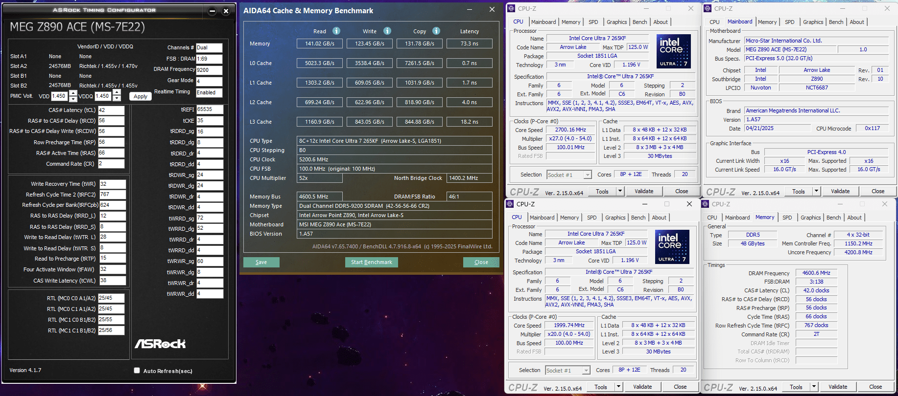Switch to SPD tab in CPU-Z Memory window
Viewport: 898px width, 396px height.
[787, 218]
